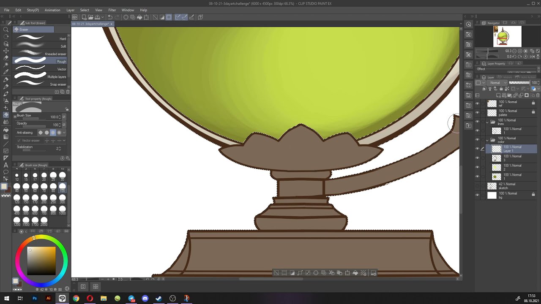Adjust the Stabilization stepper arrows
Screen dimensions: 541x304
pyautogui.click(x=60, y=149)
